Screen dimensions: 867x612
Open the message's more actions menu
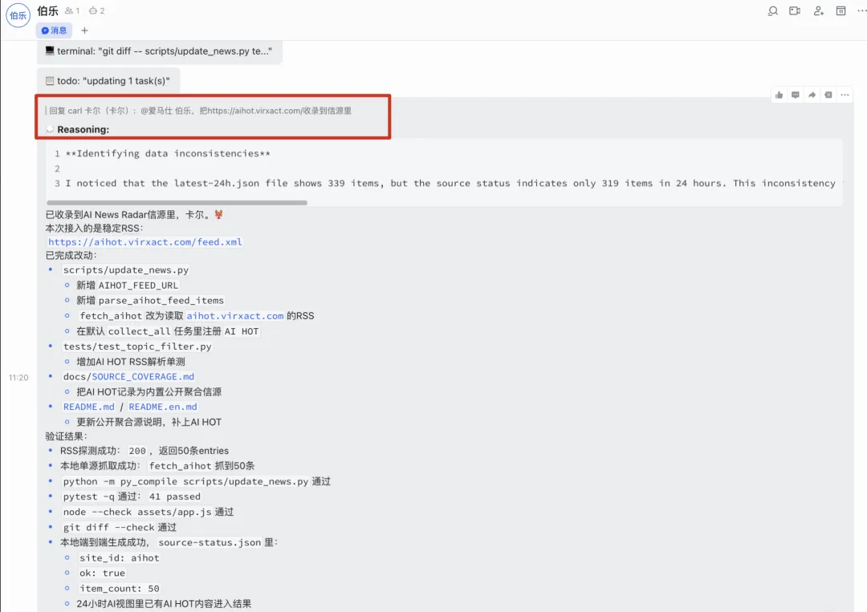coord(845,95)
